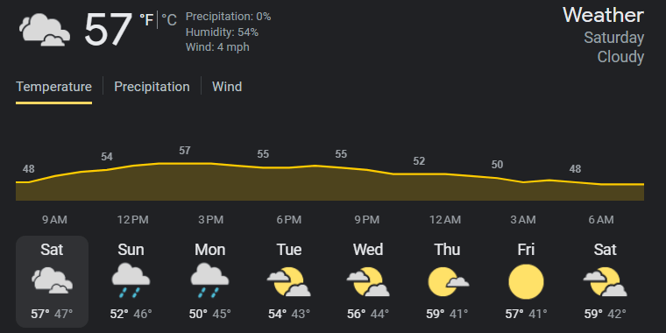Click Friday's 57° 41° temperature range
The image size is (666, 333).
click(x=526, y=315)
